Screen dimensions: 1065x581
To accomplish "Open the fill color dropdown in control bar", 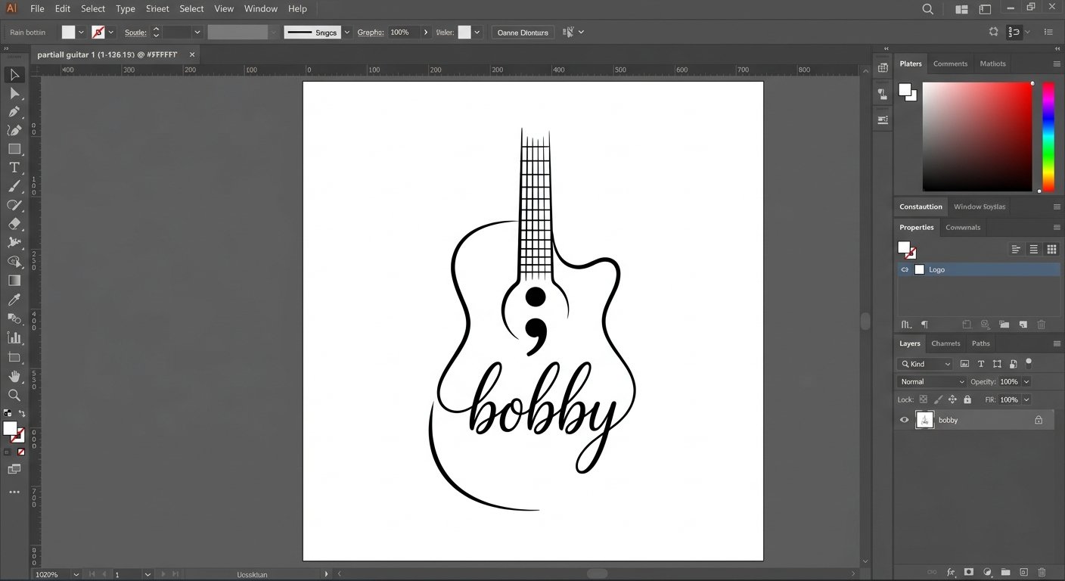I will coord(81,33).
